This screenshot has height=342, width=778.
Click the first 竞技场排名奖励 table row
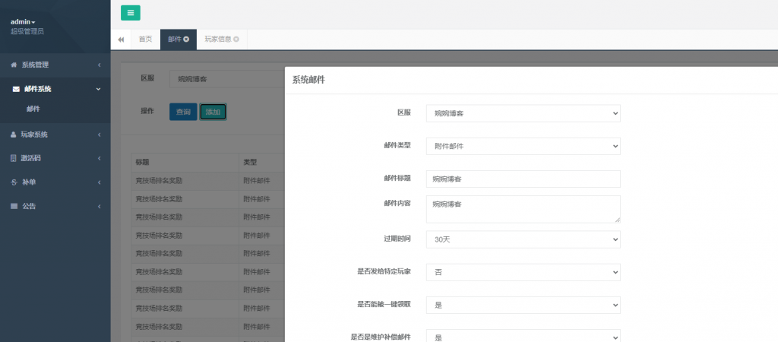click(x=208, y=181)
